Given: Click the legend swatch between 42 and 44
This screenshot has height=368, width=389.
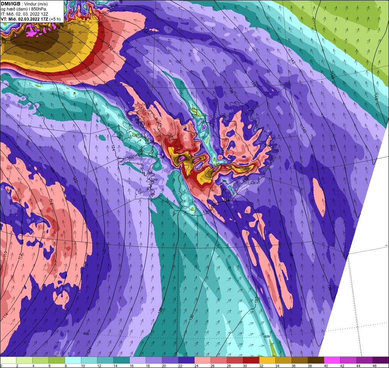Looking at the screenshot, I should pyautogui.click(x=348, y=360).
